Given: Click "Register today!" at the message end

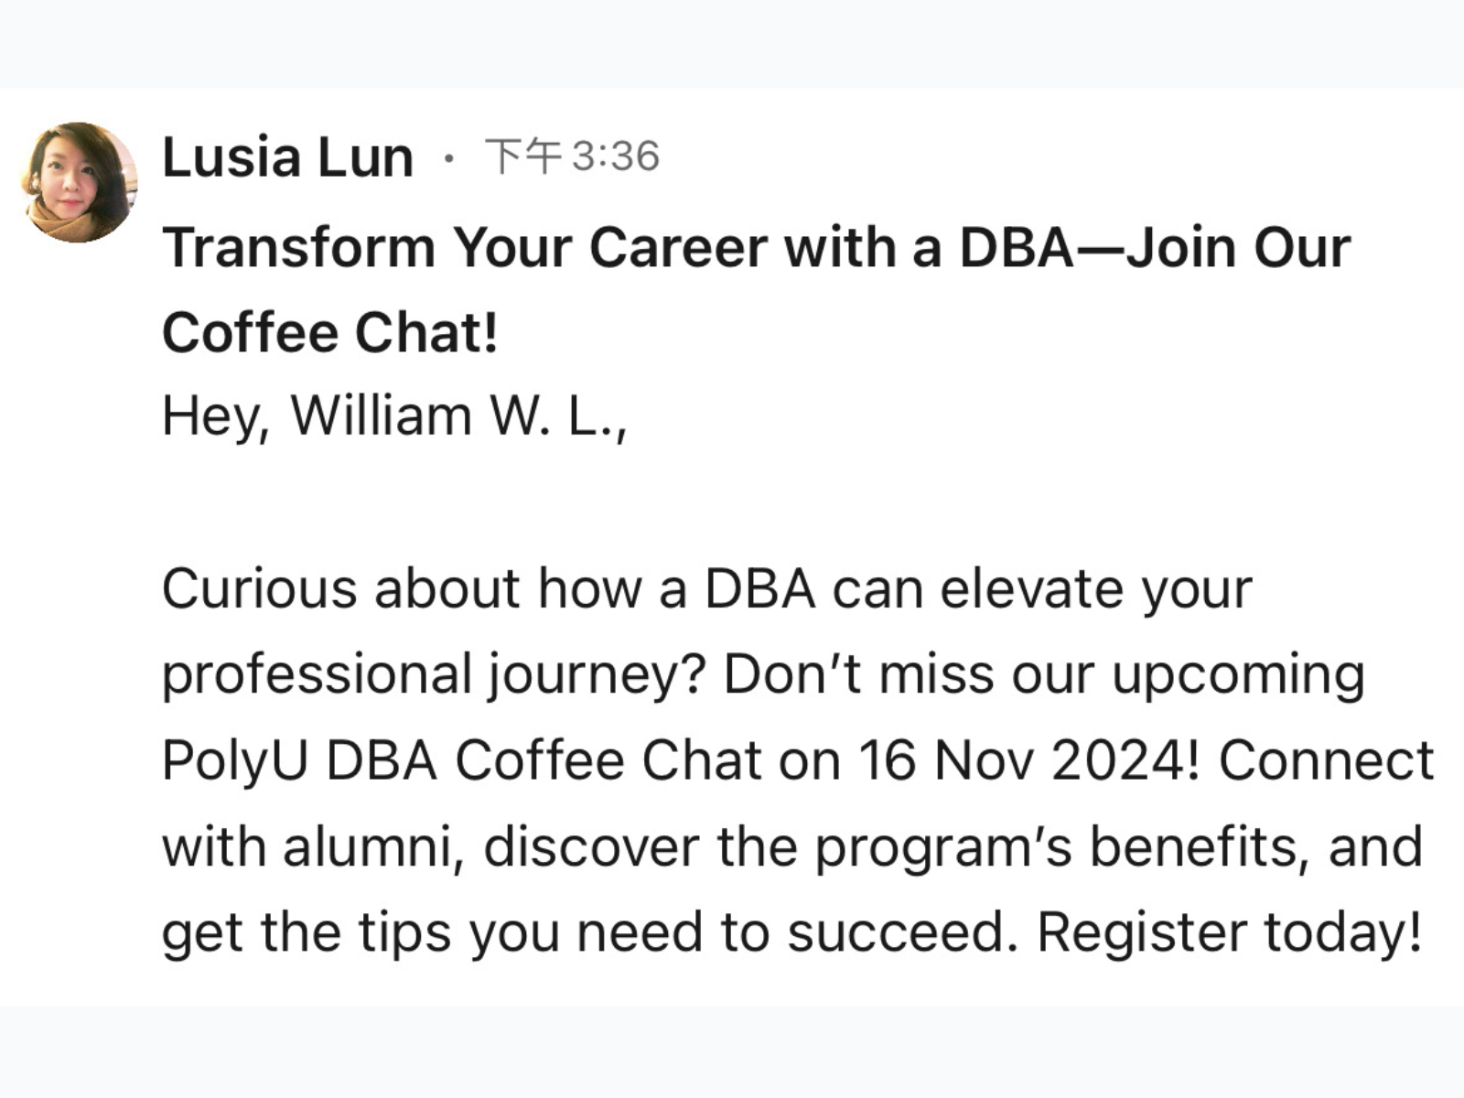Looking at the screenshot, I should click(x=1230, y=932).
